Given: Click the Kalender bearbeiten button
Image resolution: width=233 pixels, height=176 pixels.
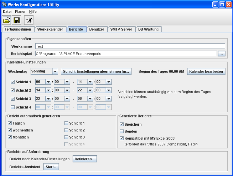Looking at the screenshot, I should click(x=206, y=71).
